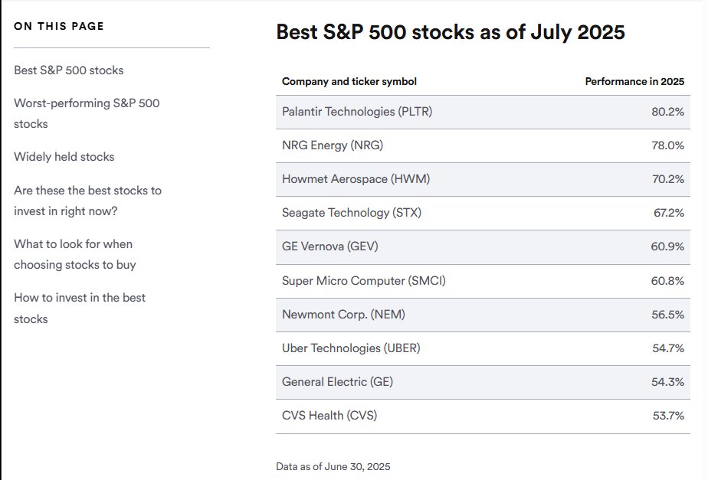Select the General Electric (GE) row
This screenshot has height=480, width=708.
483,382
